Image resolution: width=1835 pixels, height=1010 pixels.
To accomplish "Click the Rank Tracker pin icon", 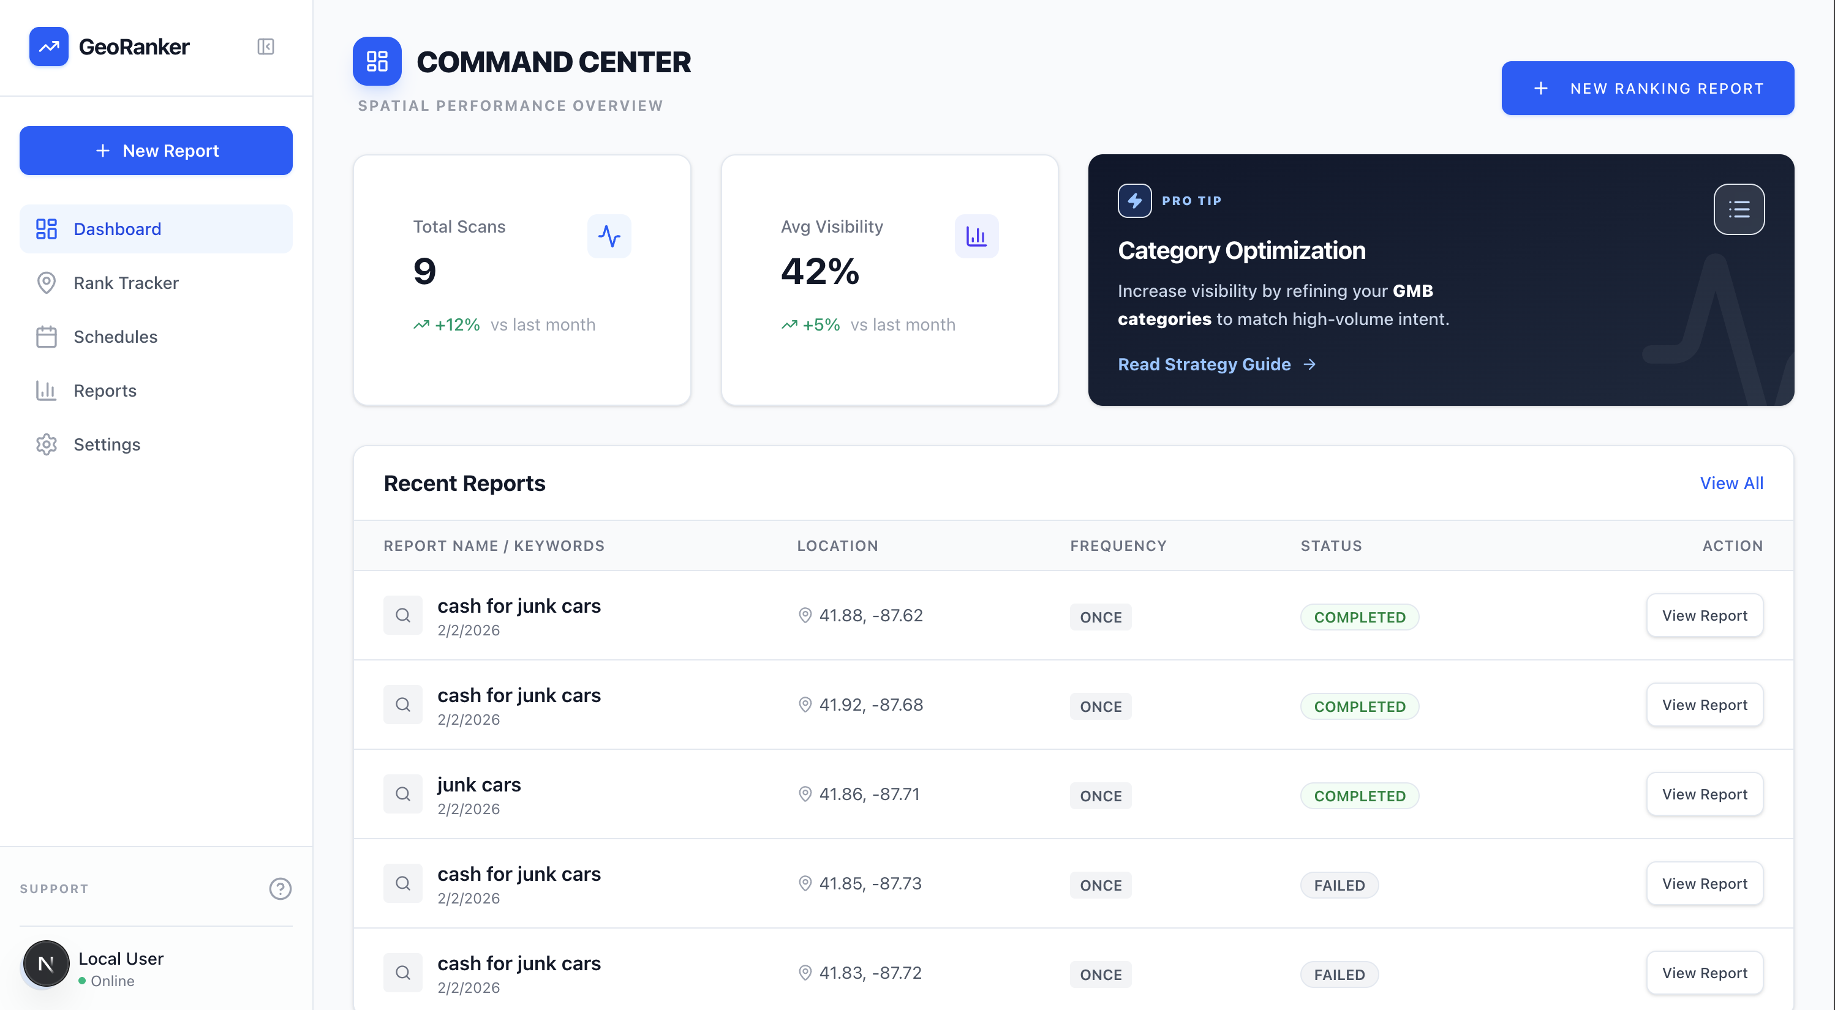I will point(47,283).
